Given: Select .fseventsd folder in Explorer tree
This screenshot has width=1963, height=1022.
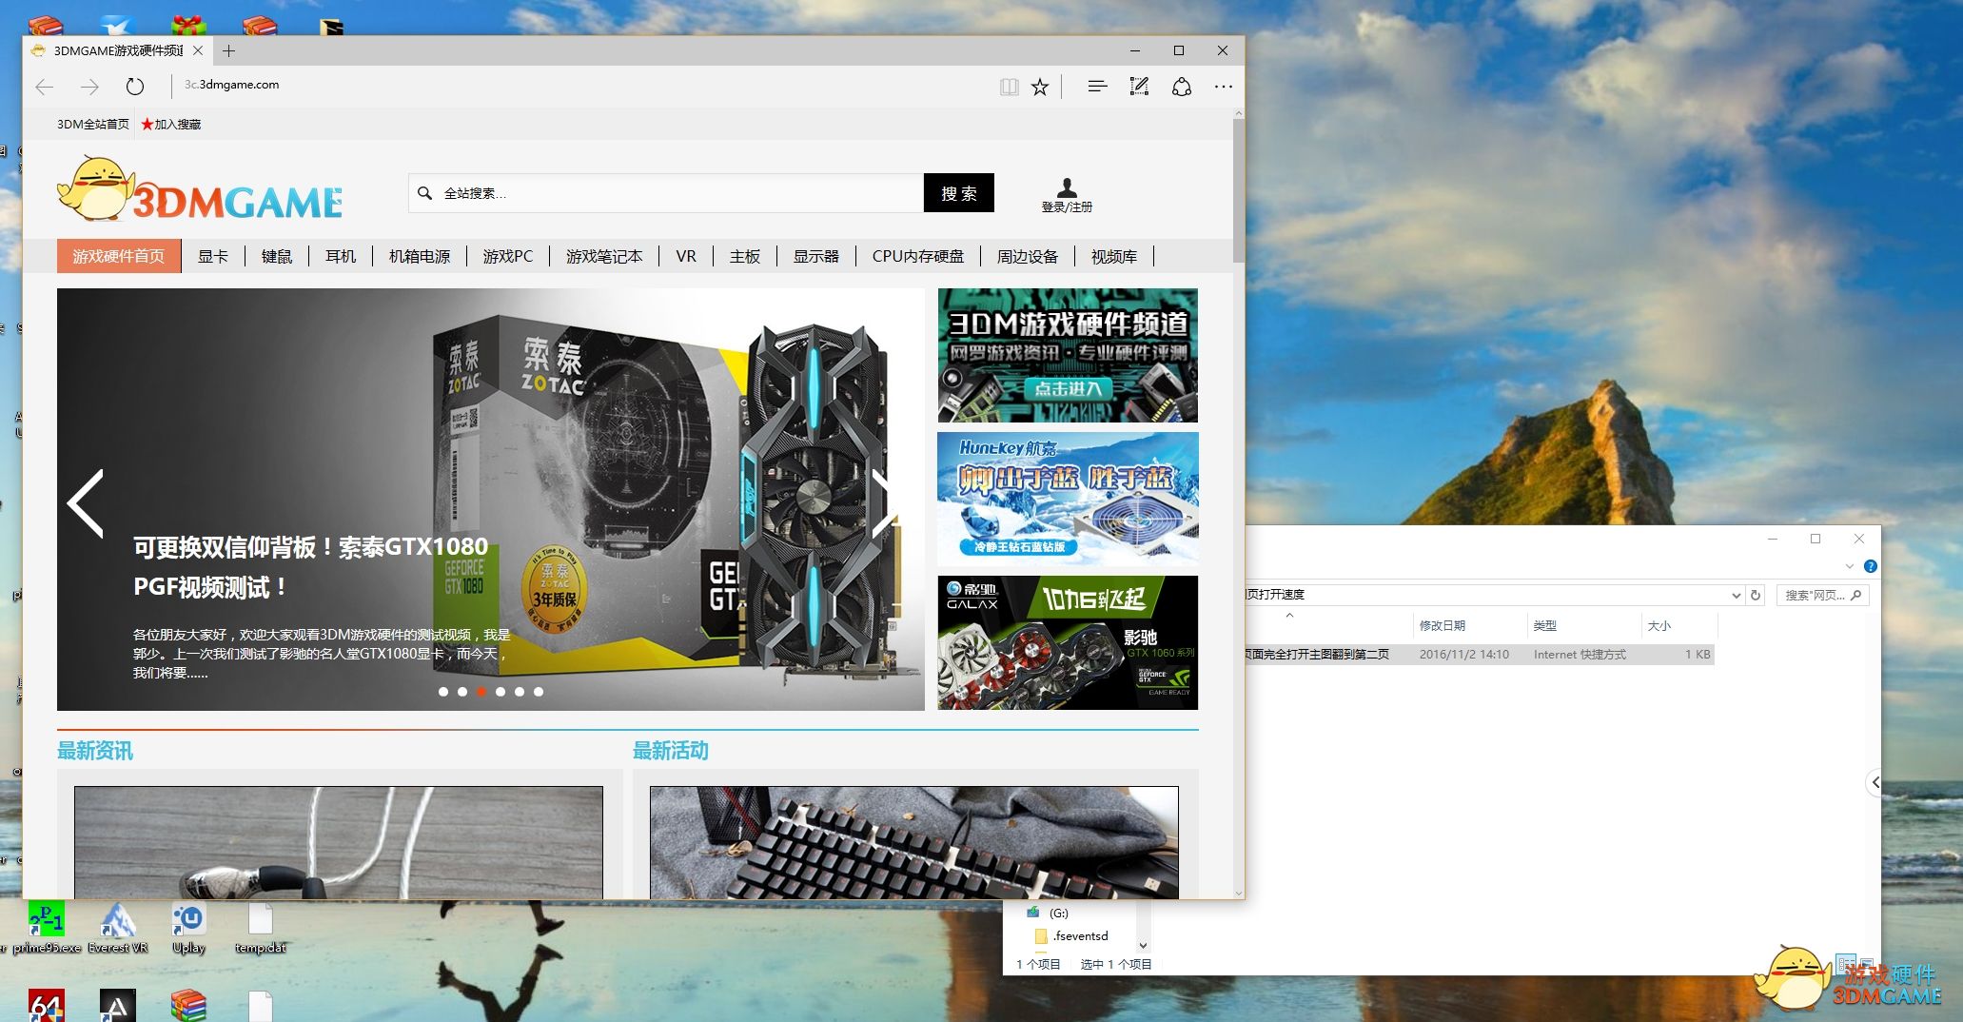Looking at the screenshot, I should 1071,936.
